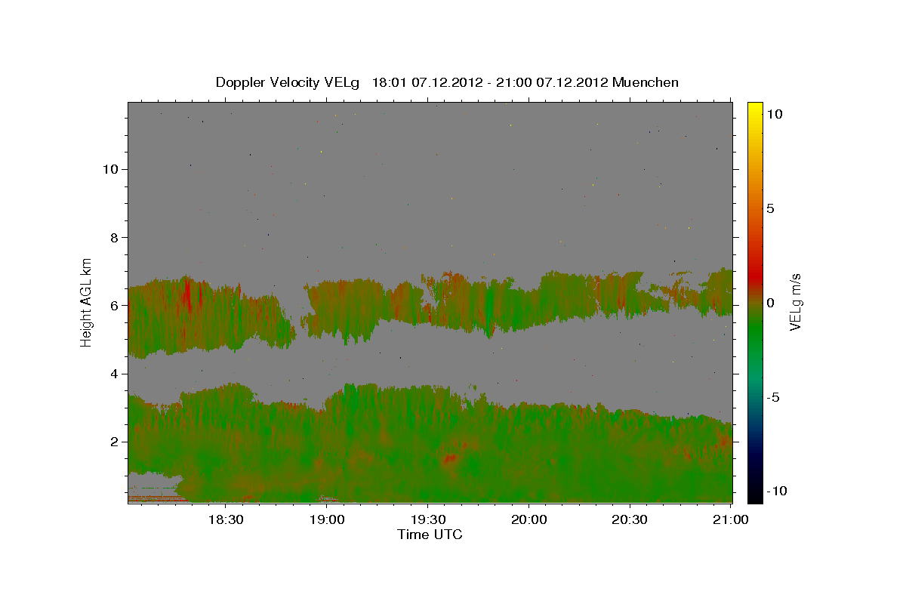Click the '20:30' time axis label
Screen dimensions: 906x604
click(629, 519)
